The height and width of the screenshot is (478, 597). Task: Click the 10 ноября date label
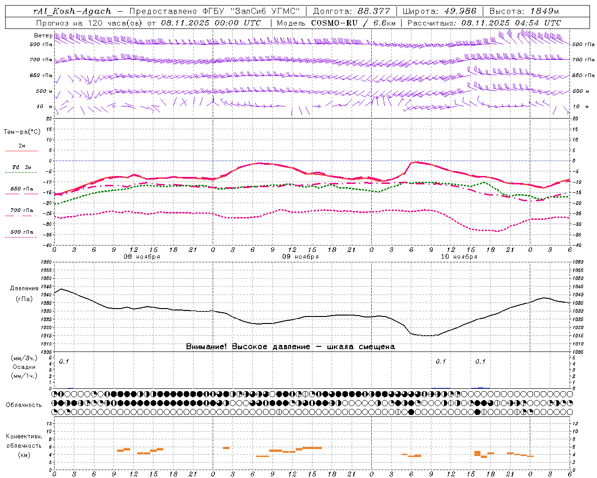[x=459, y=257]
